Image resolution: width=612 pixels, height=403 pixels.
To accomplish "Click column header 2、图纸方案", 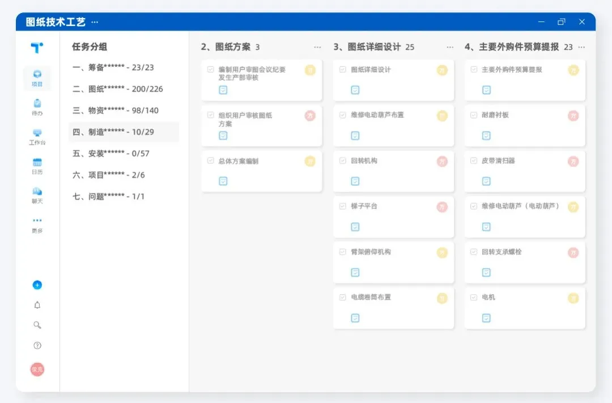I will [226, 47].
